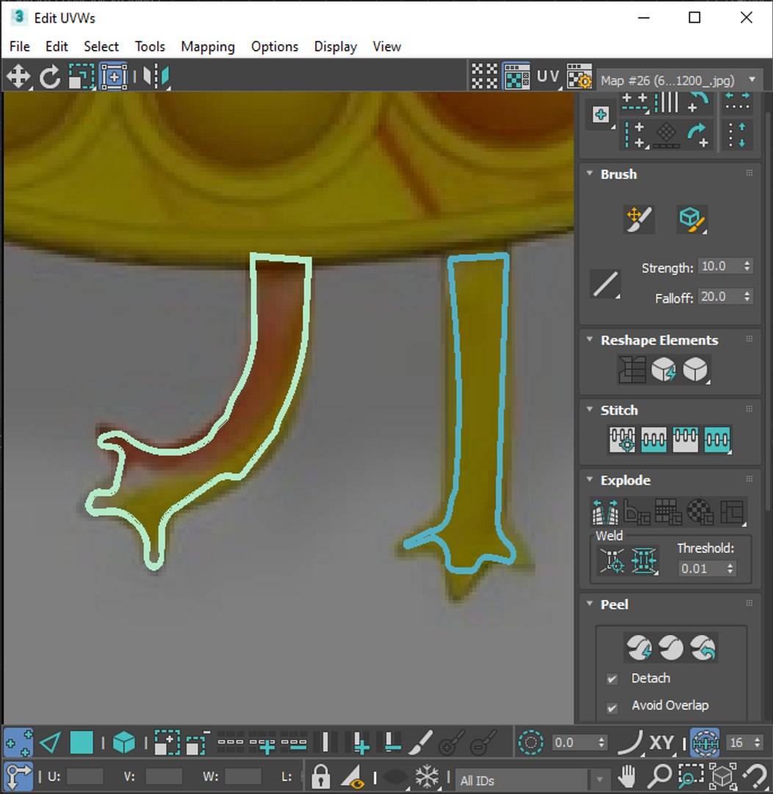Toggle Edge sub-object mode

(x=50, y=743)
